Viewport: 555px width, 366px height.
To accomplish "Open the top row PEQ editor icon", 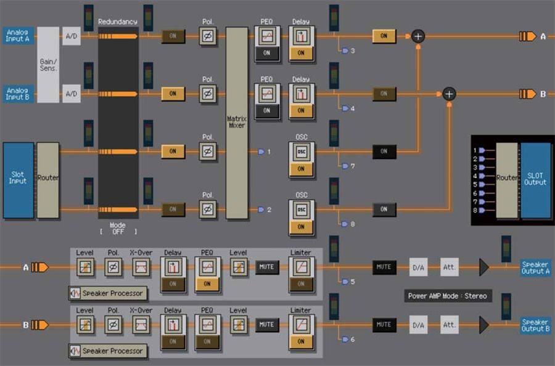I will (267, 36).
